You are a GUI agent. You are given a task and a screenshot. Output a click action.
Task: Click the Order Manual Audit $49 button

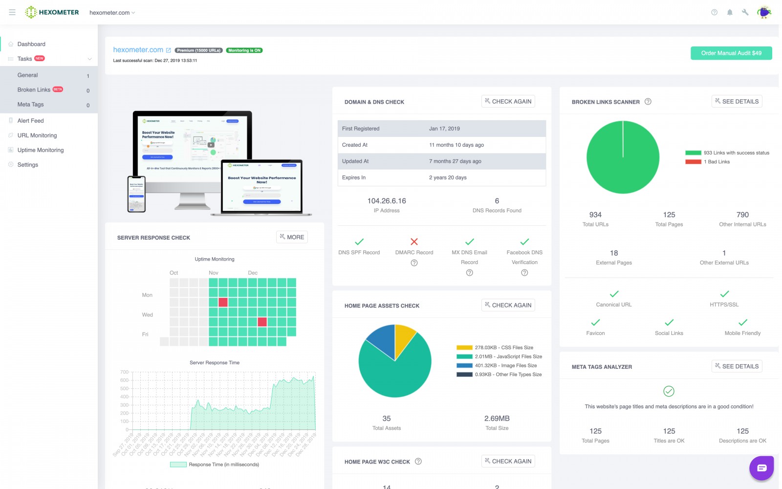tap(731, 53)
